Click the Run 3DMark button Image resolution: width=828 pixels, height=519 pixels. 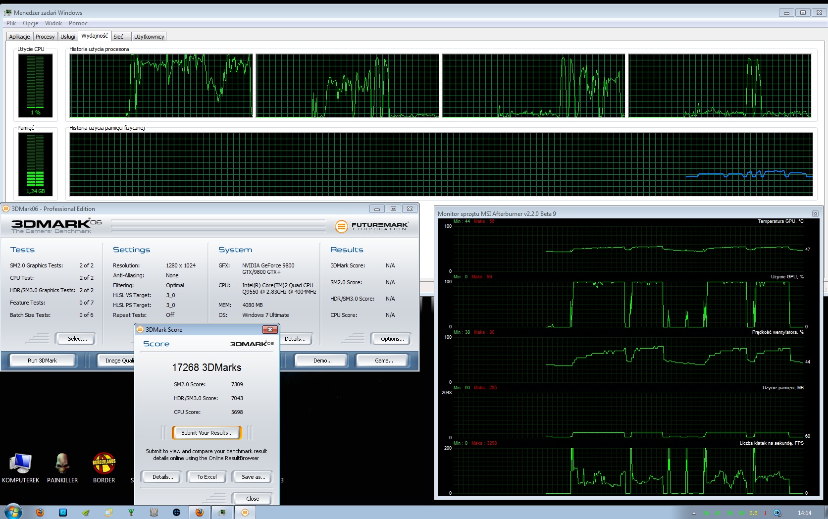pos(43,361)
